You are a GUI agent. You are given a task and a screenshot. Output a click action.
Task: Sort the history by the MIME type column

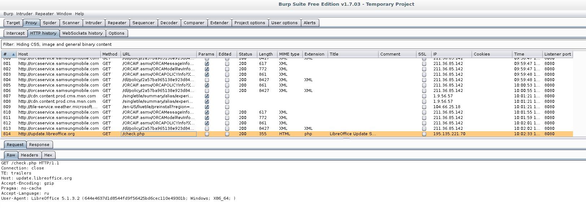coord(289,54)
